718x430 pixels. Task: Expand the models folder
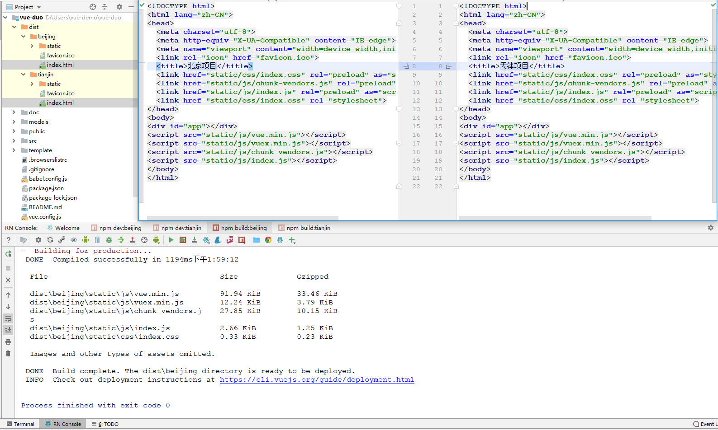click(x=14, y=122)
